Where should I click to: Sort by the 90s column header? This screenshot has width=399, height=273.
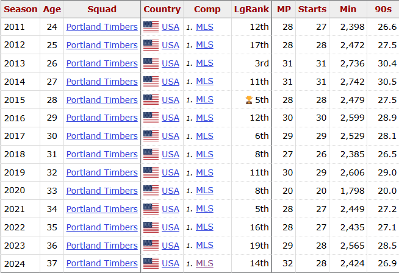[x=383, y=9]
